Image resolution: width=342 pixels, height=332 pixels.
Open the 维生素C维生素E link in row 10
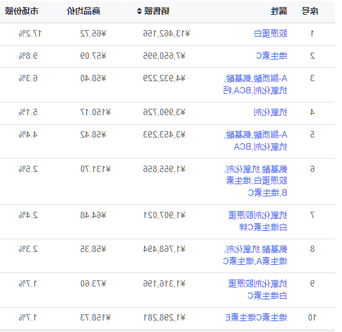point(256,317)
